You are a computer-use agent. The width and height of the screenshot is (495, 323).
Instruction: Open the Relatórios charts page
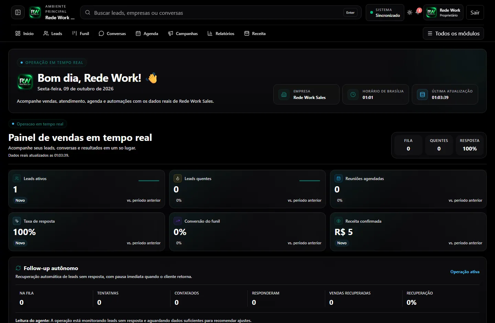click(221, 33)
